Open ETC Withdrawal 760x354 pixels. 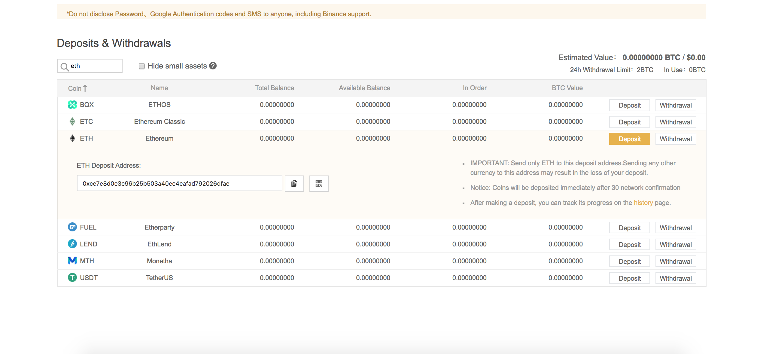click(676, 122)
